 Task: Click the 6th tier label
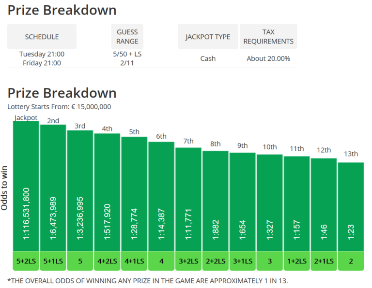[161, 136]
